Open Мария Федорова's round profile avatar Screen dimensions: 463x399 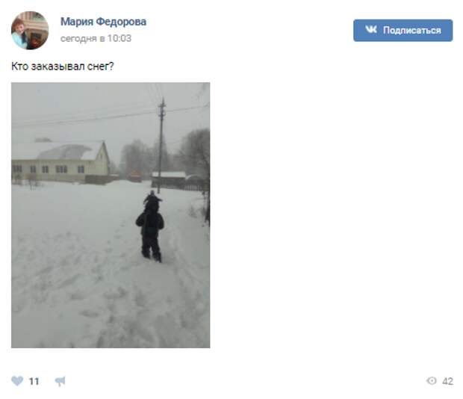[30, 31]
